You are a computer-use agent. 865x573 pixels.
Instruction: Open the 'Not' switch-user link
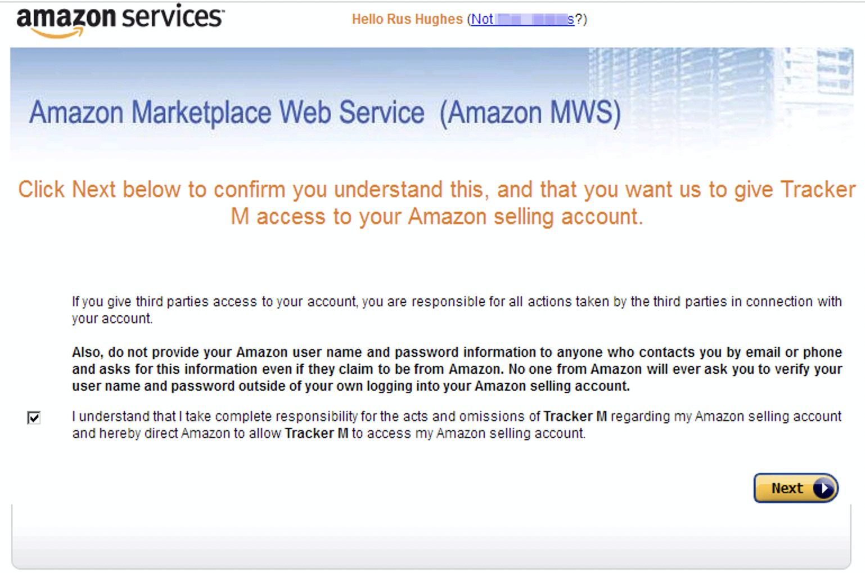coord(522,19)
